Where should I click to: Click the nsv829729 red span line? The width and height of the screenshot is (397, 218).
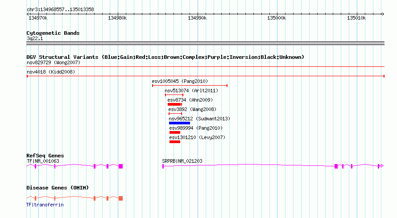click(205, 67)
